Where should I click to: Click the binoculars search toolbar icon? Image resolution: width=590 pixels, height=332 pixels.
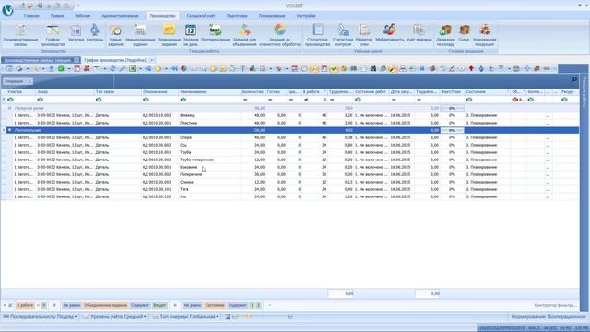[x=373, y=68]
